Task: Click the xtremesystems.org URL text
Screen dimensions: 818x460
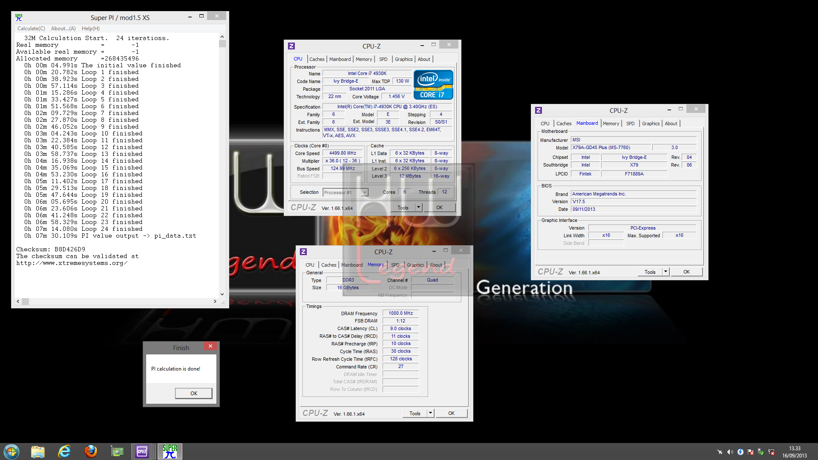Action: pyautogui.click(x=72, y=263)
